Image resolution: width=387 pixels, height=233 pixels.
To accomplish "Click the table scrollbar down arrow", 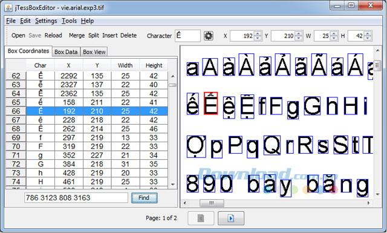I will [x=173, y=185].
